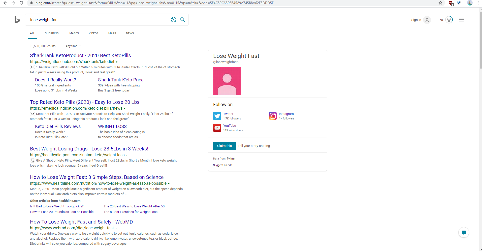Click Suggest an edit link
This screenshot has height=252, width=482.
[223, 165]
